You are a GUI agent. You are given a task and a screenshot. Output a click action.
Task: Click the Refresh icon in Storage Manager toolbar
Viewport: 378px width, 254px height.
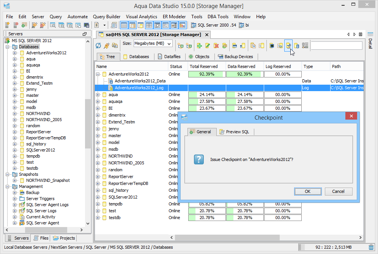(98, 45)
